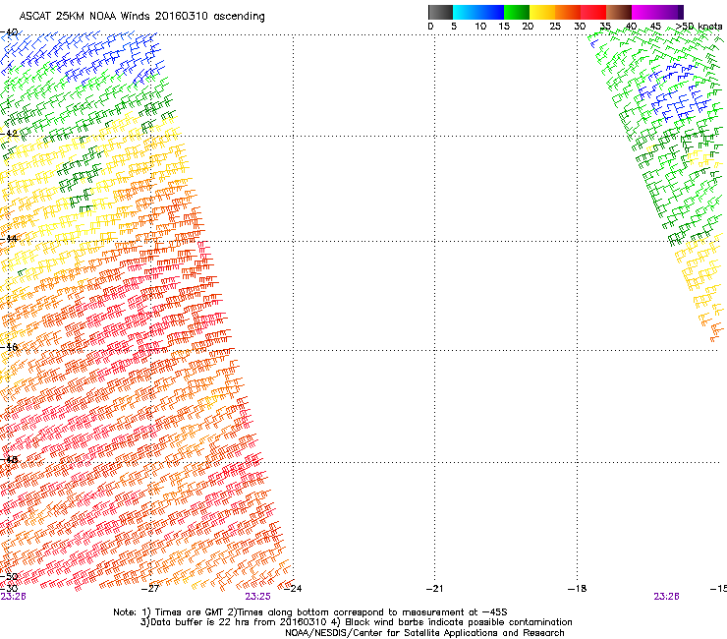Click the -21 longitude label
This screenshot has width=727, height=639.
(x=434, y=589)
